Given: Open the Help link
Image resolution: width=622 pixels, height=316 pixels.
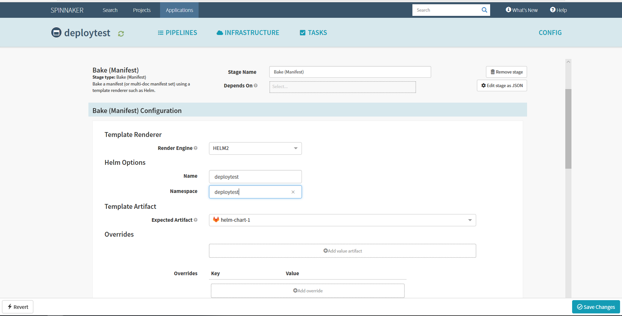Looking at the screenshot, I should coord(558,10).
